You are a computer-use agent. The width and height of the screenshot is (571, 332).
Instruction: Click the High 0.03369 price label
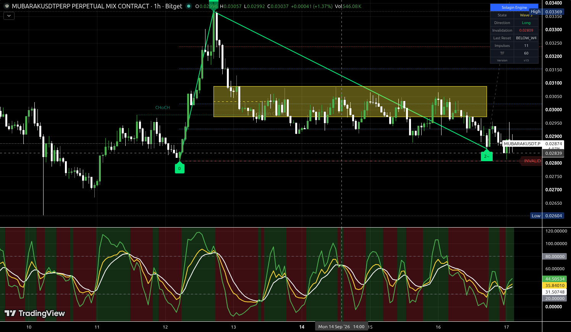[547, 12]
